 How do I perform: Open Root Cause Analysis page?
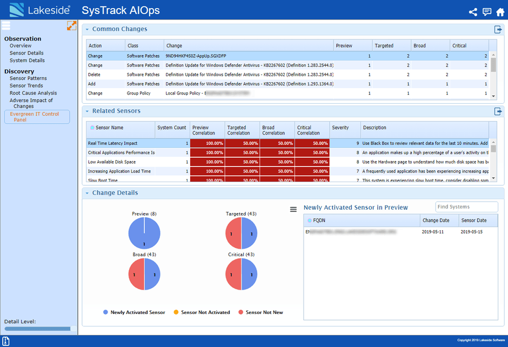tap(33, 93)
